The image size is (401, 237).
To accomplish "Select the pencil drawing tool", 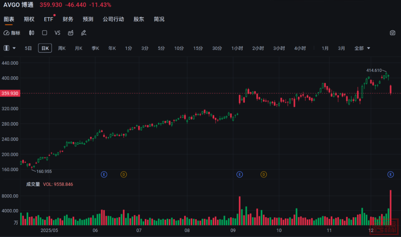I will pos(84,33).
